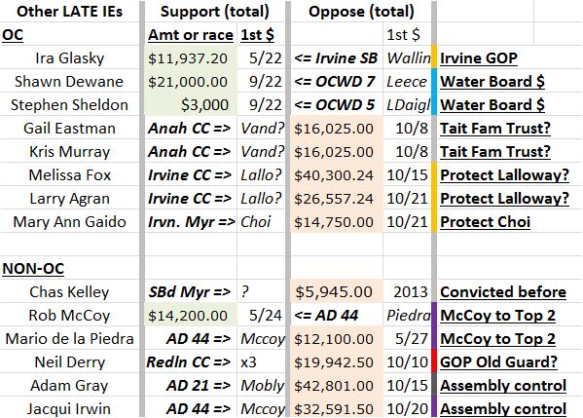The width and height of the screenshot is (583, 418).
Task: Click the red color marker beside Neil Derry
Action: [x=434, y=361]
